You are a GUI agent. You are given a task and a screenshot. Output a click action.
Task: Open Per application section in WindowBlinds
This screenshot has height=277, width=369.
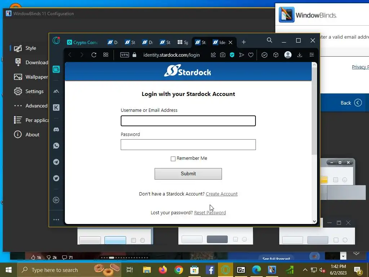(x=31, y=120)
